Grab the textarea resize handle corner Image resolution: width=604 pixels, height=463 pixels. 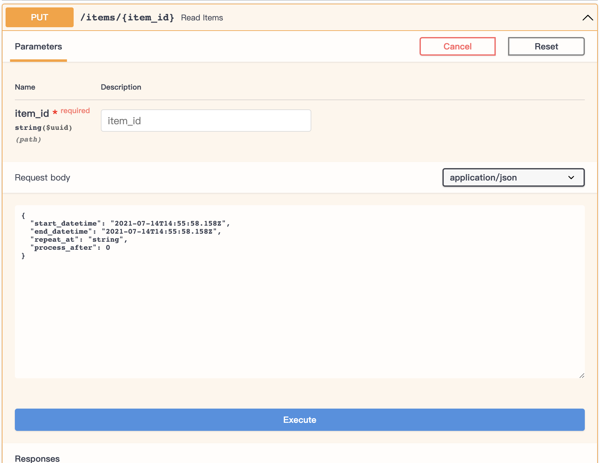582,376
